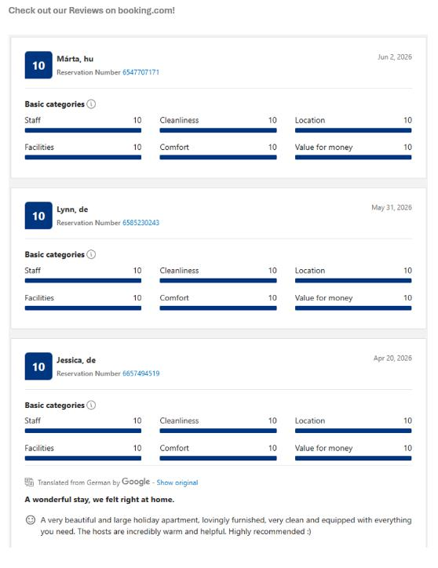This screenshot has height=568, width=438.
Task: Open reservation number 6657494519
Action: 141,373
